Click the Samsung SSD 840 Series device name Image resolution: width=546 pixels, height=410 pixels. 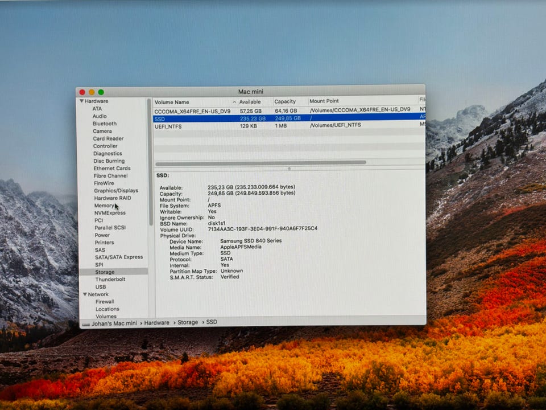[251, 240]
